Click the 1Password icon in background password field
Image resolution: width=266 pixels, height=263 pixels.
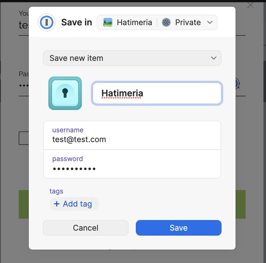click(x=237, y=83)
